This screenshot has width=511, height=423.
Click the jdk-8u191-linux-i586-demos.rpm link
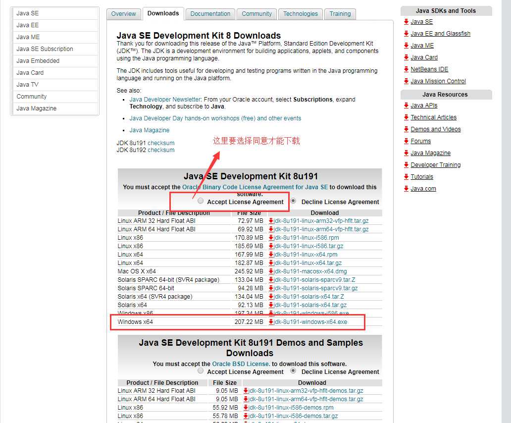point(291,408)
